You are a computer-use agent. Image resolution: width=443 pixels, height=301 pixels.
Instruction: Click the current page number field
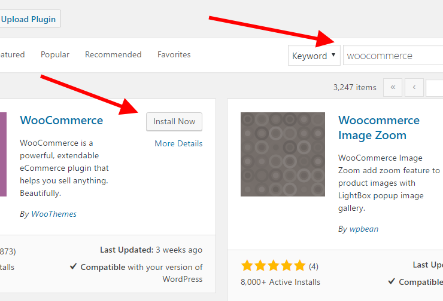point(435,87)
